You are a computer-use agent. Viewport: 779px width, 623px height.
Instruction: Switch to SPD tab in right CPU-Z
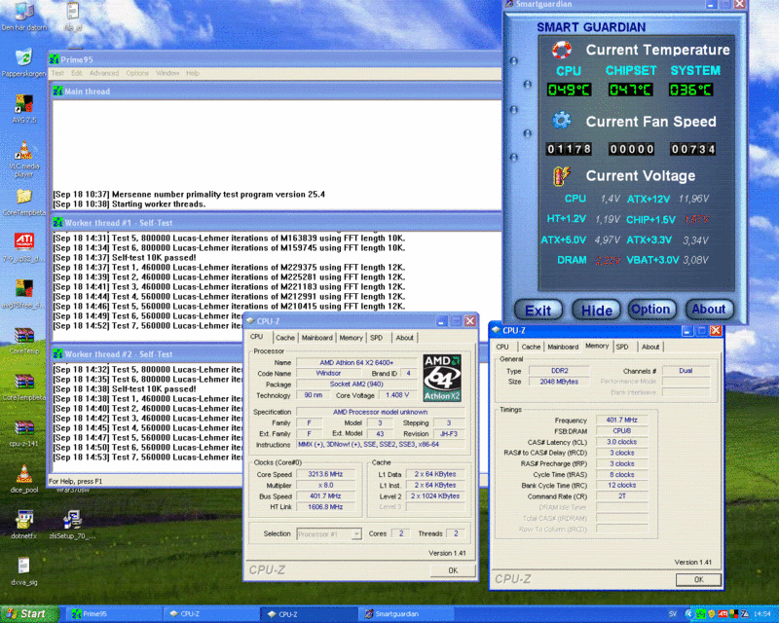click(x=622, y=347)
